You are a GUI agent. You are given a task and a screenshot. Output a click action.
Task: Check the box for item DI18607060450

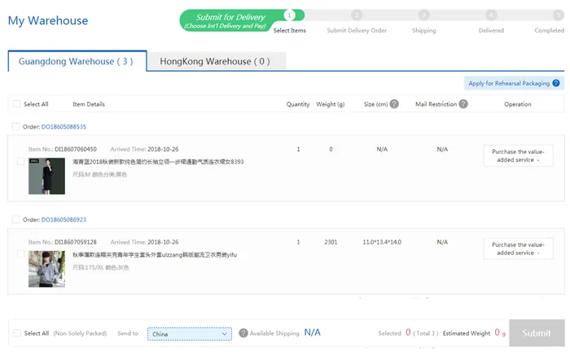coord(20,161)
